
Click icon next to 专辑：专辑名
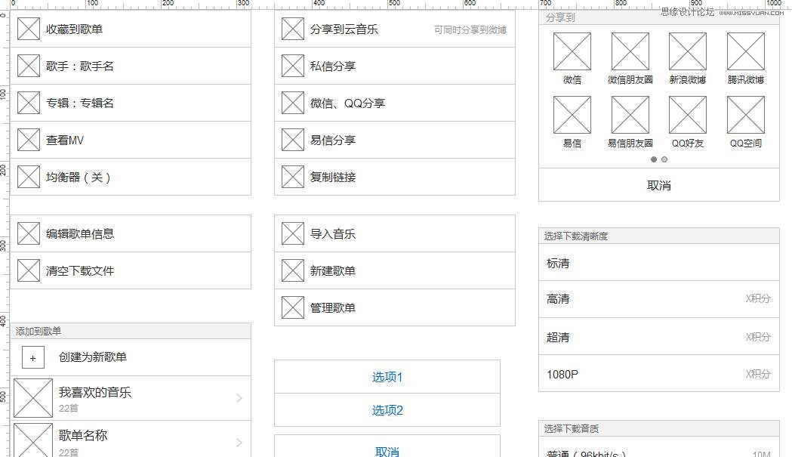(x=28, y=103)
